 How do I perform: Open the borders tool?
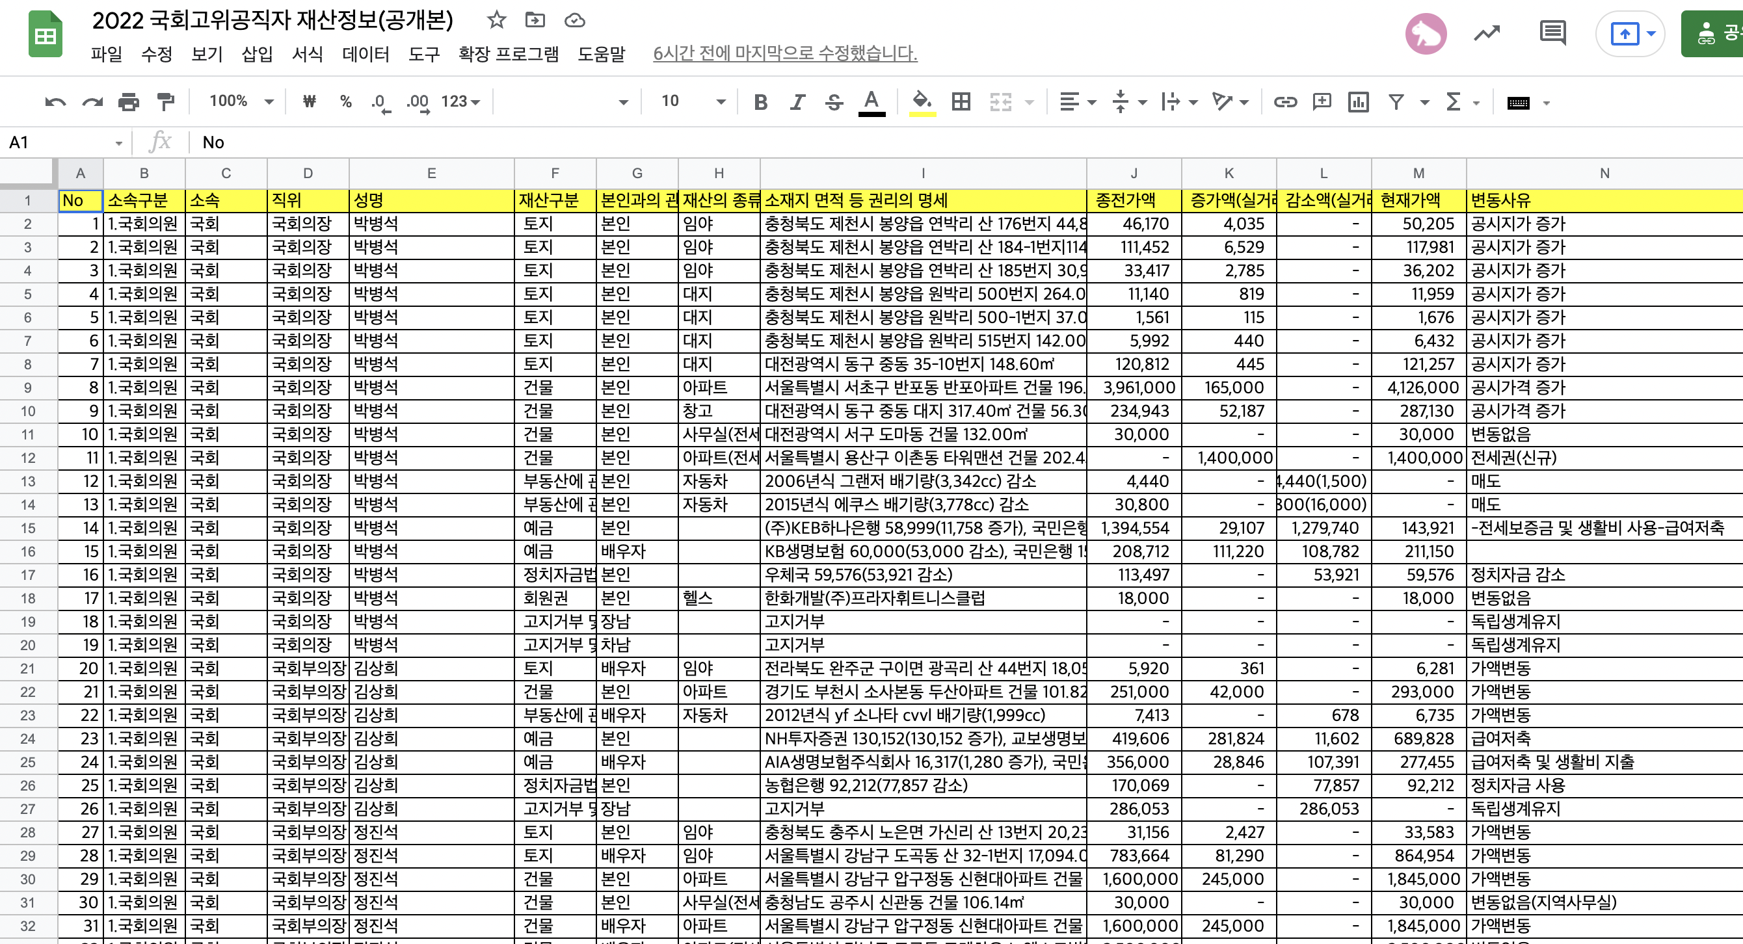961,102
